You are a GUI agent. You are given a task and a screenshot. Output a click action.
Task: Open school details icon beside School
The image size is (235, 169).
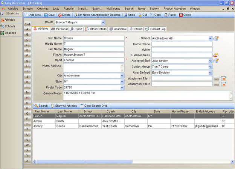coord(216,38)
